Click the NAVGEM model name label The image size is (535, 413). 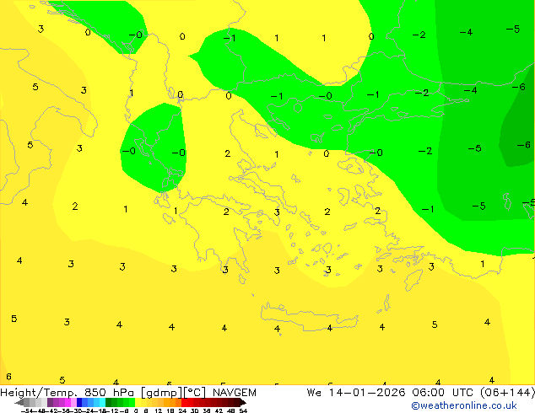click(x=235, y=393)
